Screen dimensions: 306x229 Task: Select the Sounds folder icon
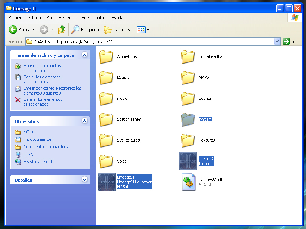click(x=188, y=99)
